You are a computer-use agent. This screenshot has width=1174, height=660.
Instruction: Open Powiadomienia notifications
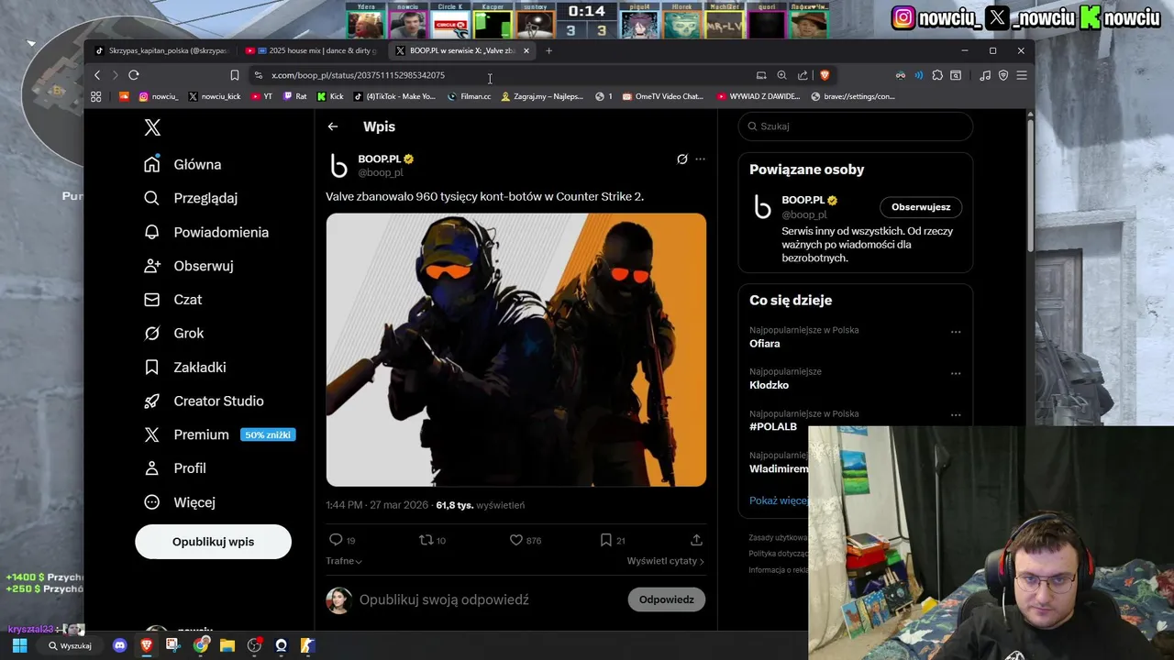click(x=206, y=232)
